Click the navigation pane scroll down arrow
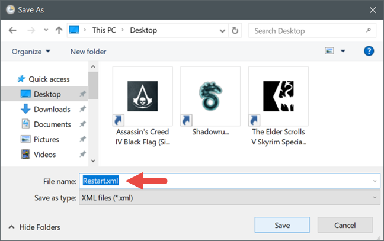This screenshot has width=384, height=241. (93, 161)
